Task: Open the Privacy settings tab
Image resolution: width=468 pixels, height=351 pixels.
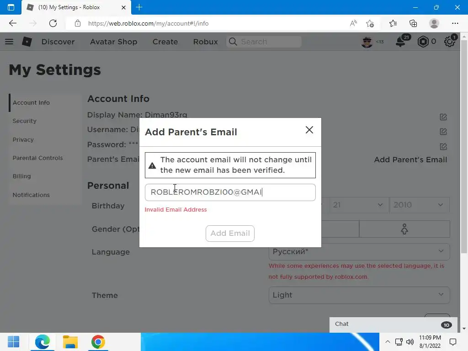Action: point(23,139)
